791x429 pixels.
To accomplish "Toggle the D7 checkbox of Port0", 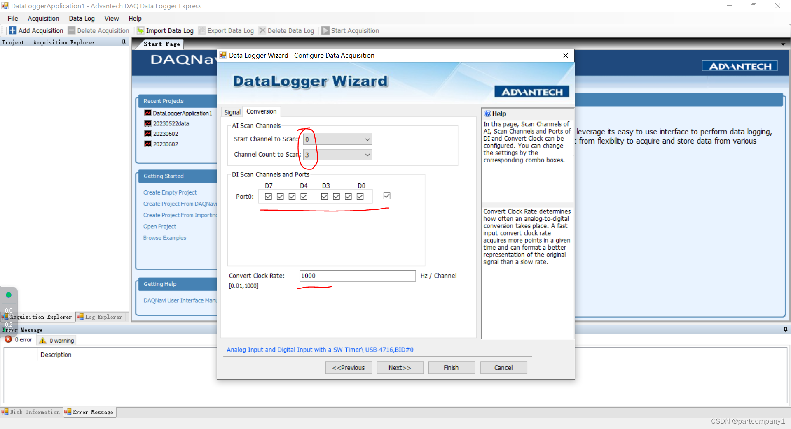I will pos(269,197).
